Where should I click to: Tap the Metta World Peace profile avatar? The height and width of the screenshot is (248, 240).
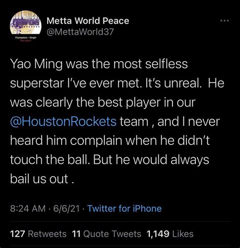tap(26, 25)
